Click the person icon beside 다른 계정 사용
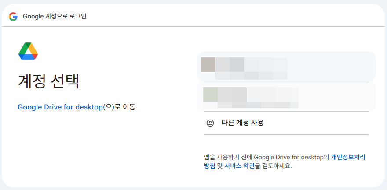This screenshot has height=190, width=387. [x=210, y=123]
